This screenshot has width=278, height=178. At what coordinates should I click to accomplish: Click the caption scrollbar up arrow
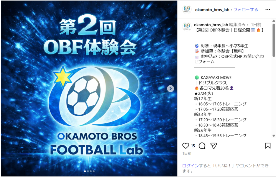coord(274,21)
